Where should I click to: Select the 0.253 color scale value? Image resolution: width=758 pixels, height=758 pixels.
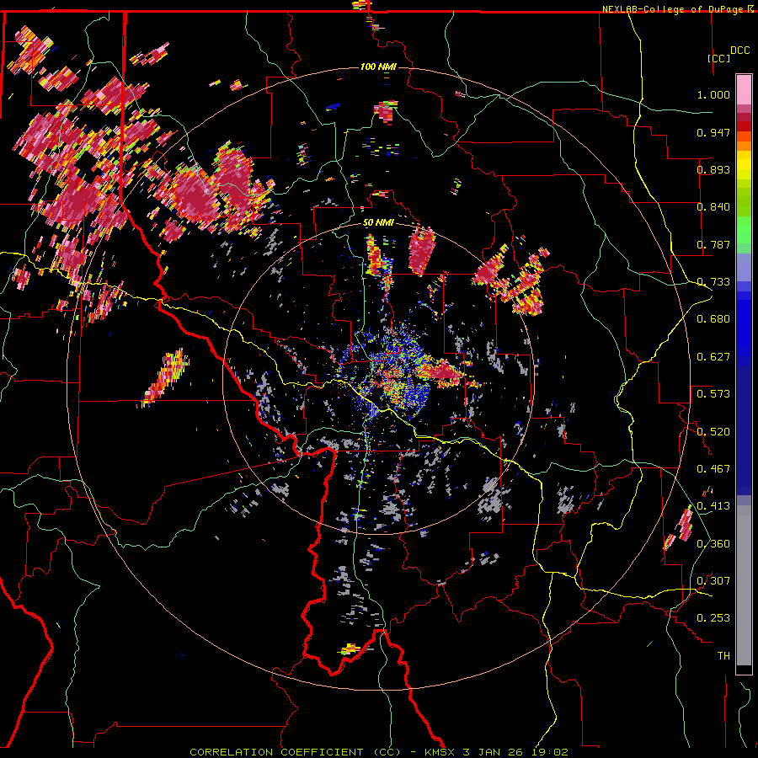(713, 618)
